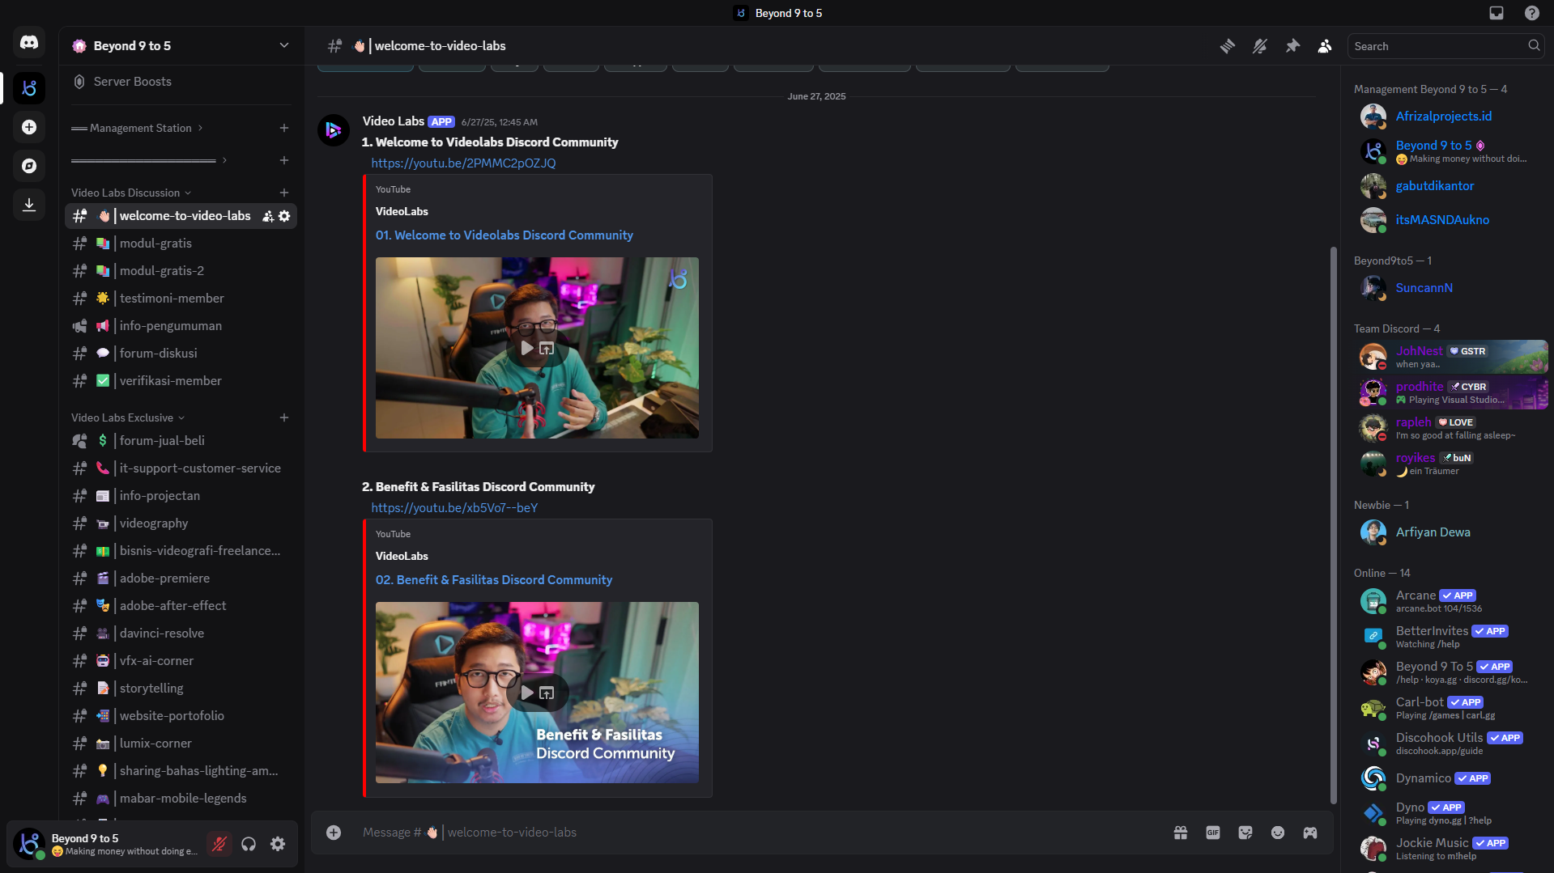The height and width of the screenshot is (873, 1554).
Task: Open the vfx-ai-corner channel
Action: click(181, 661)
